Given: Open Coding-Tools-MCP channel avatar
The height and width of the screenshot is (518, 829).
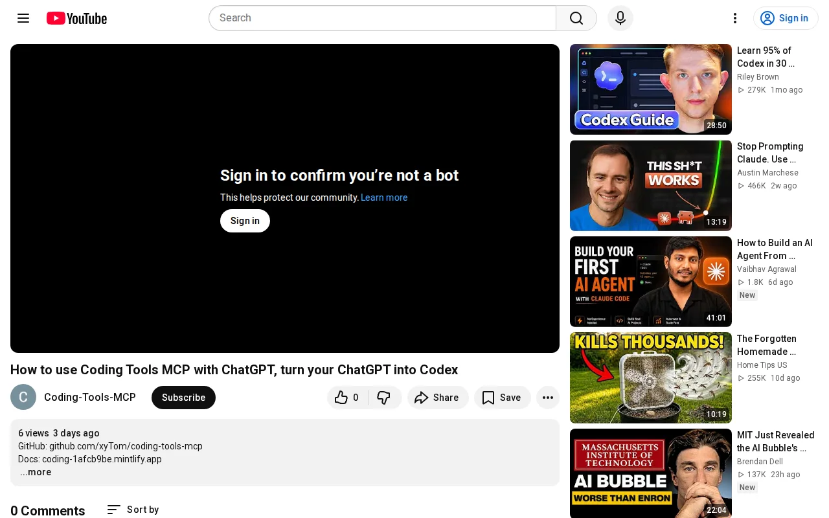Looking at the screenshot, I should pyautogui.click(x=23, y=397).
